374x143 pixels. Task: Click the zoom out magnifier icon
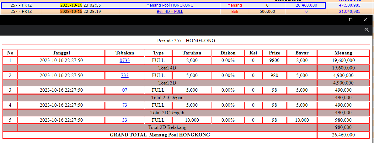(366, 30)
